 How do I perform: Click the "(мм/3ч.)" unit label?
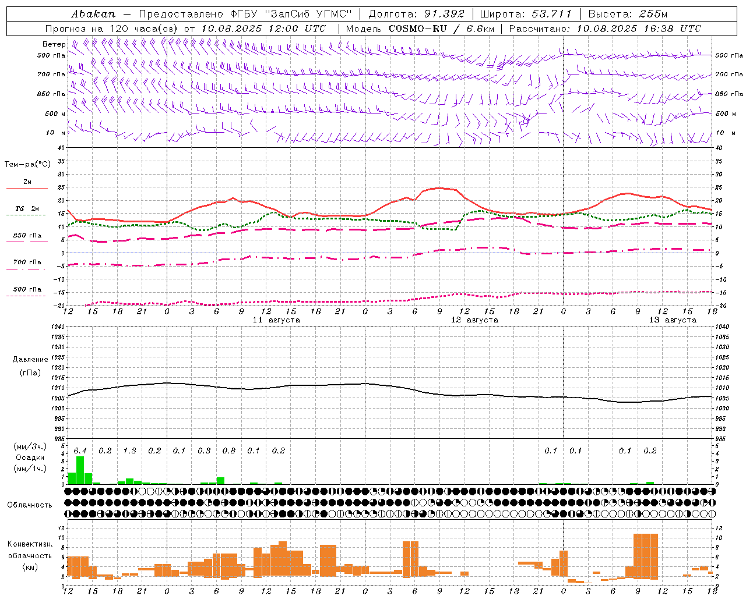pos(30,446)
